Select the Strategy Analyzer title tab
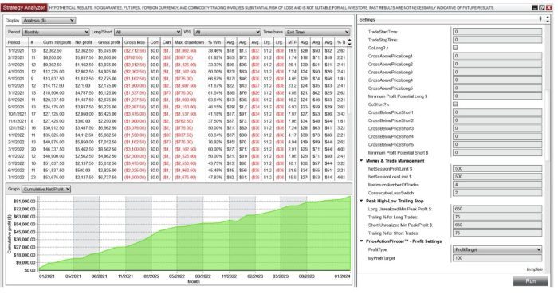The width and height of the screenshot is (558, 294). [24, 7]
